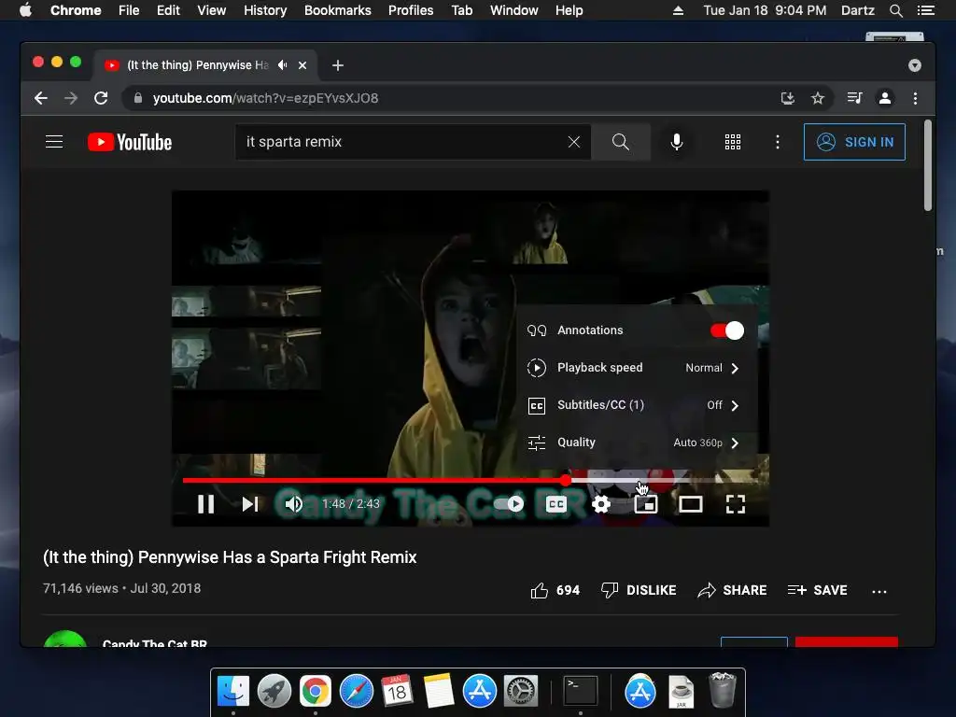Mute the video volume icon
This screenshot has height=717, width=956.
294,504
